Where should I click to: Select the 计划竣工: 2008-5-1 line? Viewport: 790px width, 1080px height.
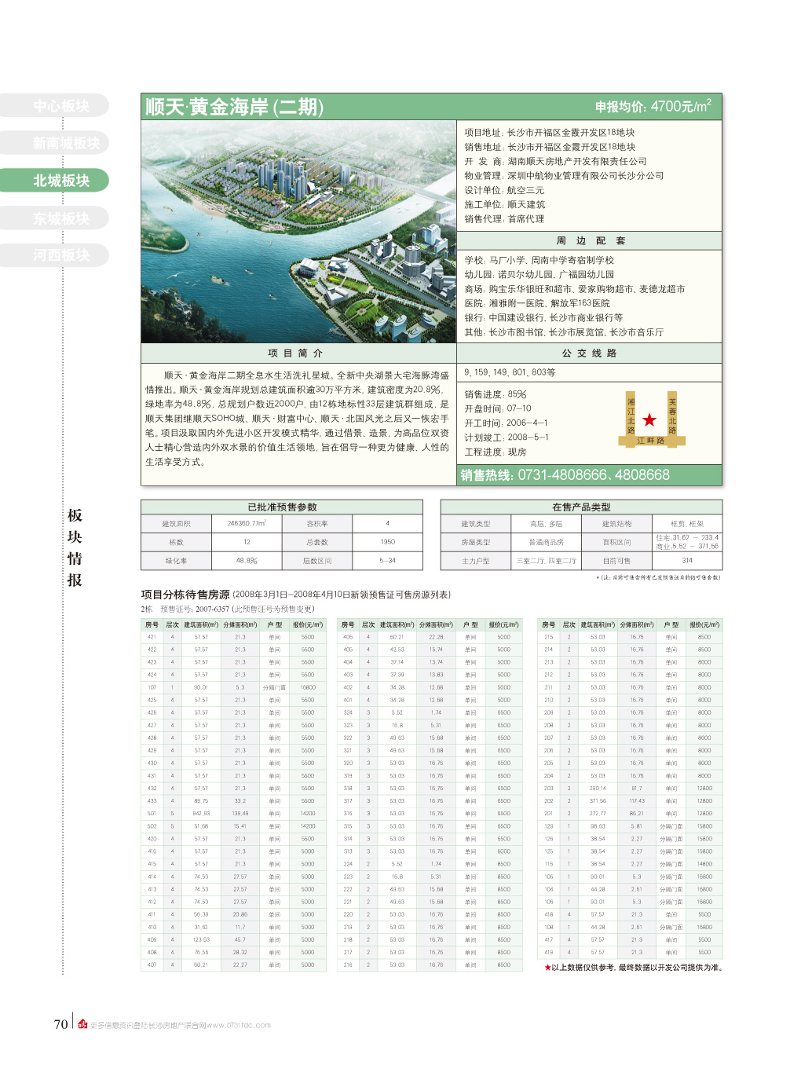tap(507, 437)
